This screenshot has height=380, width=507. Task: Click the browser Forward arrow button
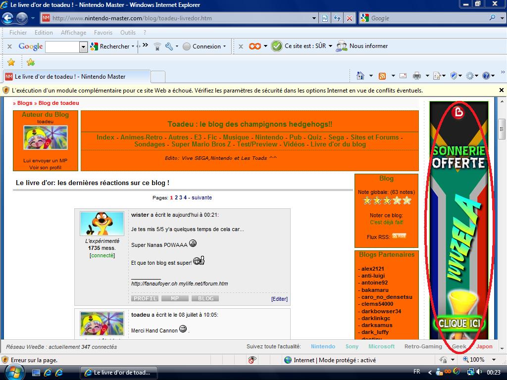click(x=22, y=18)
